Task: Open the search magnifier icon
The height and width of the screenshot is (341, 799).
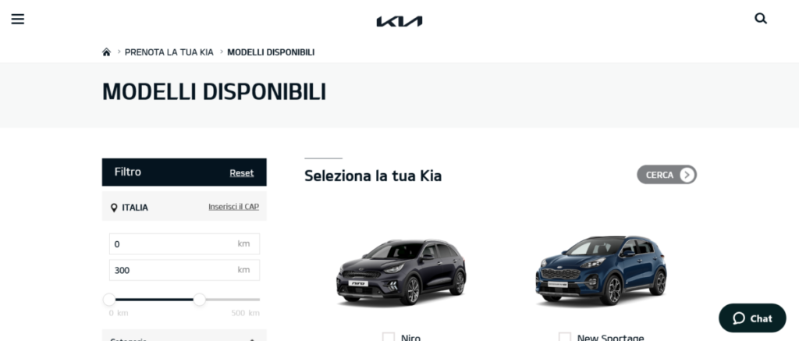Action: tap(761, 19)
